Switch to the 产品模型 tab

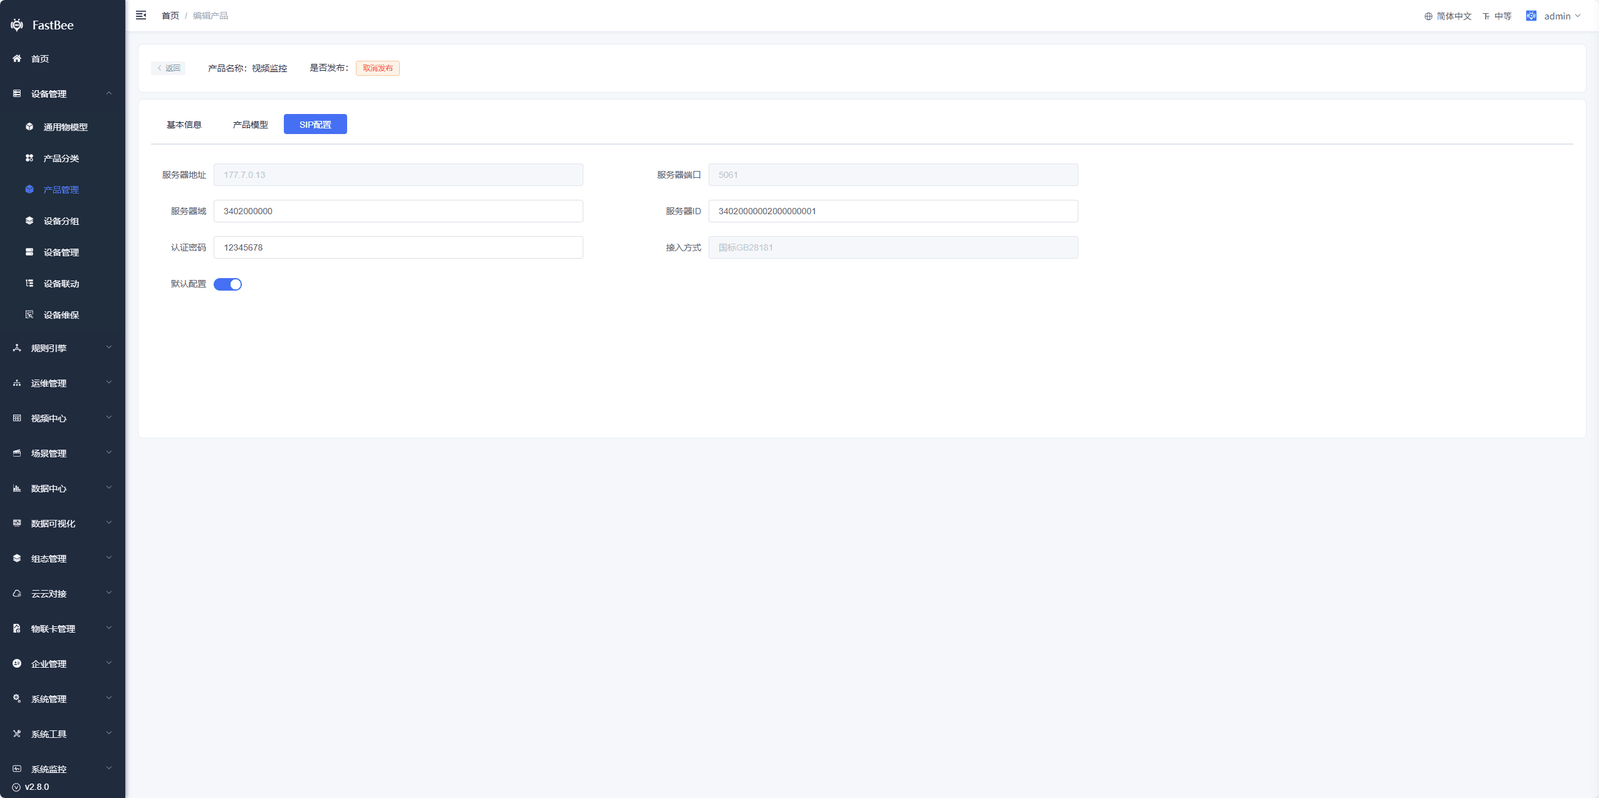[251, 125]
